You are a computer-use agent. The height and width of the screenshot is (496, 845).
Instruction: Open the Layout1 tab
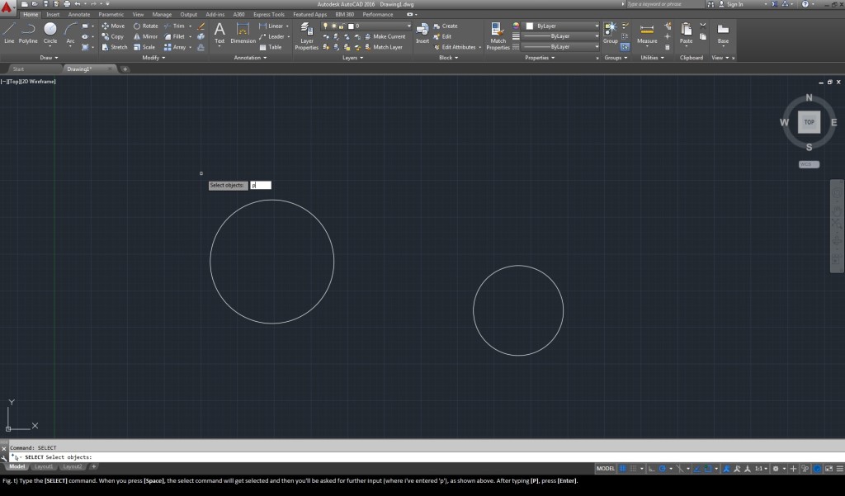point(44,466)
